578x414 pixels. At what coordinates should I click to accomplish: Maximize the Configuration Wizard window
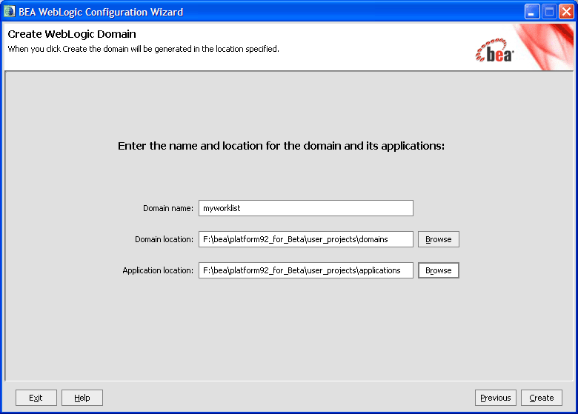(549, 12)
